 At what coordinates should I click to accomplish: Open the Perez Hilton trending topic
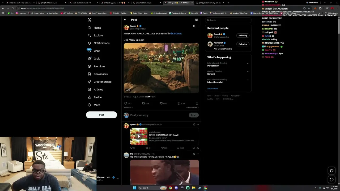(213, 66)
